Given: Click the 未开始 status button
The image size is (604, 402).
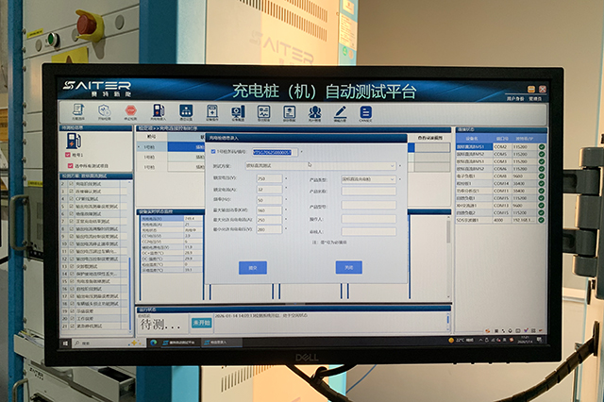Looking at the screenshot, I should click(201, 323).
